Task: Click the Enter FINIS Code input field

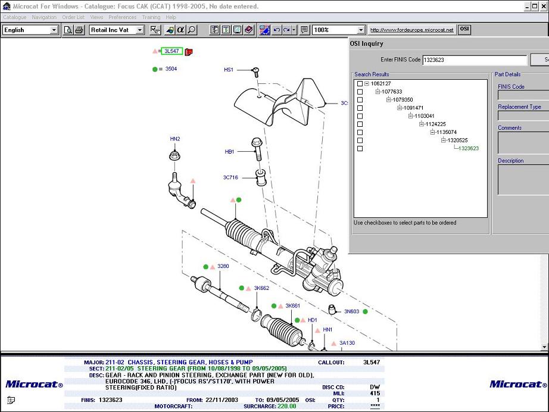Action: [475, 60]
